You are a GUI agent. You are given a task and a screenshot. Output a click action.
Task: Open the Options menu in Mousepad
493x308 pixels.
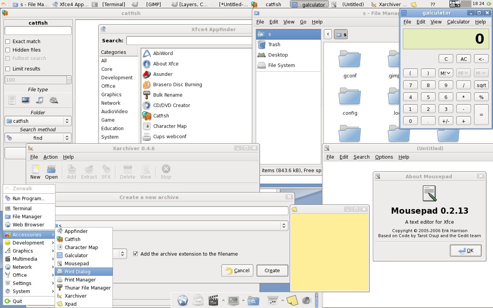pos(384,157)
